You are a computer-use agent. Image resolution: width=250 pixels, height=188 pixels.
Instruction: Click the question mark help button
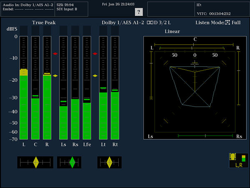click(x=139, y=12)
